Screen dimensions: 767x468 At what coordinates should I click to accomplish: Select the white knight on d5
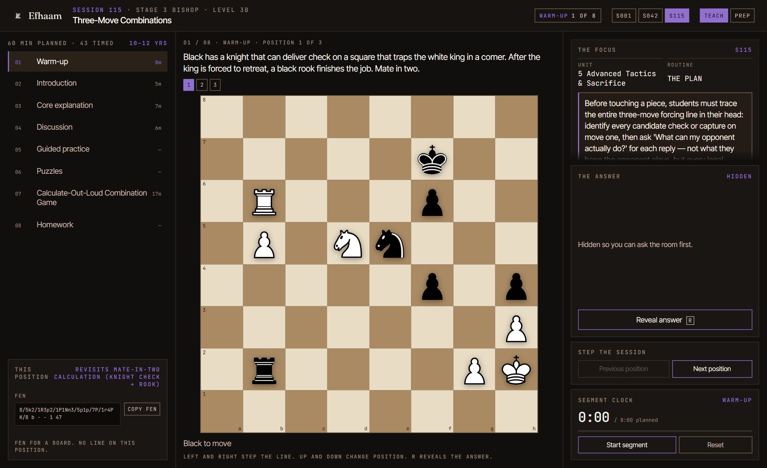coord(348,244)
